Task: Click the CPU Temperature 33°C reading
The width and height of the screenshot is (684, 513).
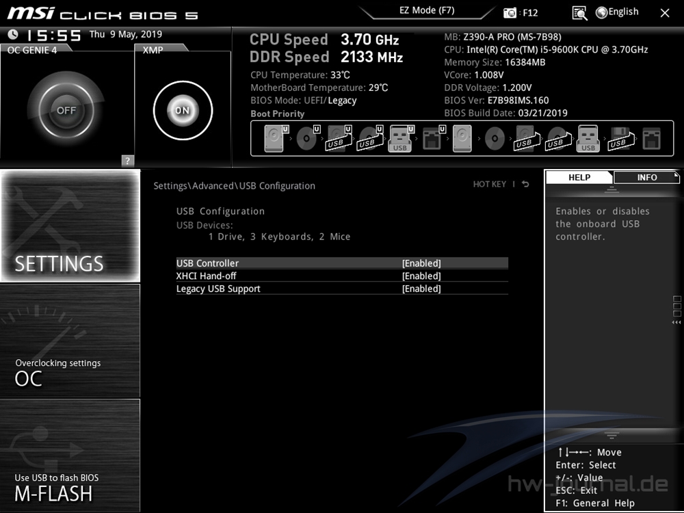Action: 300,75
